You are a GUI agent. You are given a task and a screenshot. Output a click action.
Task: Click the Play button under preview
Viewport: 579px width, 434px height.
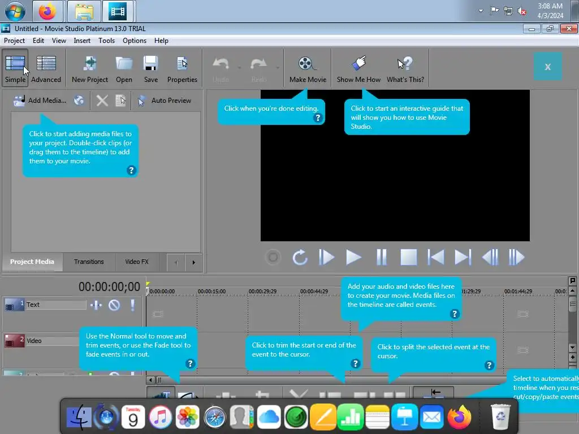(353, 257)
